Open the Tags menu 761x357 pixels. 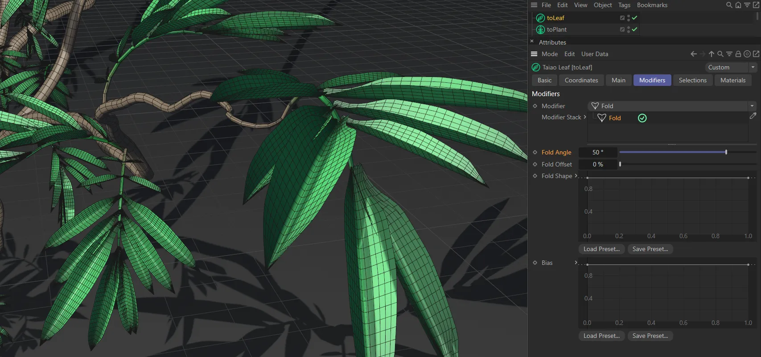[624, 5]
